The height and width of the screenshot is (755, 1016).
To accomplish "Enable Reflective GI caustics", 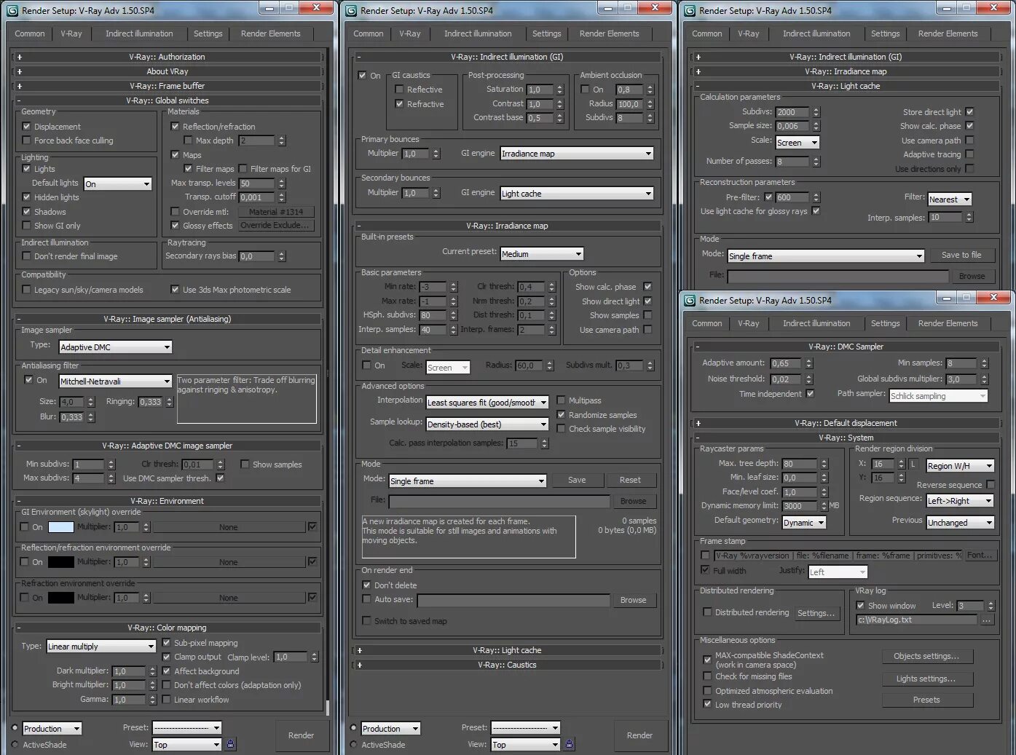I will click(x=399, y=90).
